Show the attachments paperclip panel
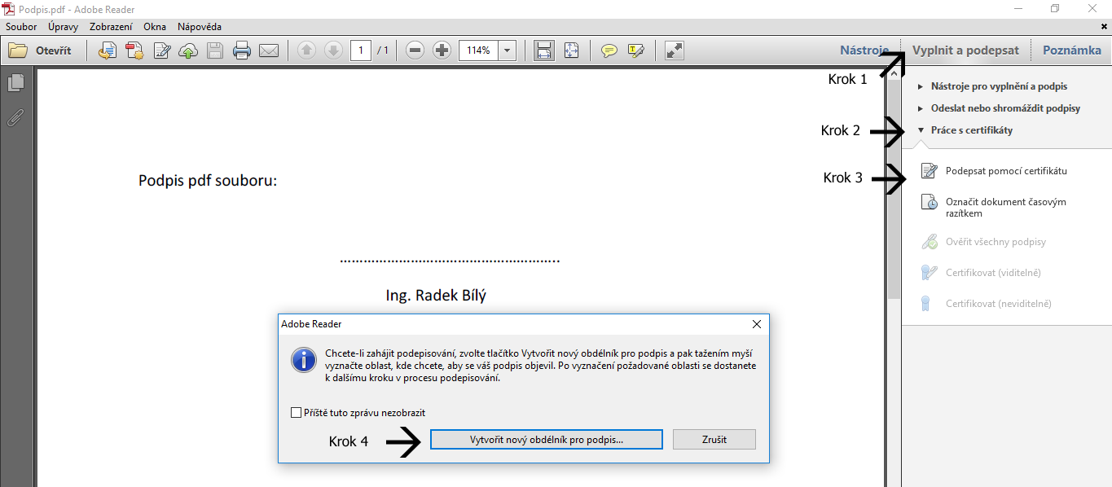Image resolution: width=1112 pixels, height=487 pixels. pyautogui.click(x=15, y=117)
